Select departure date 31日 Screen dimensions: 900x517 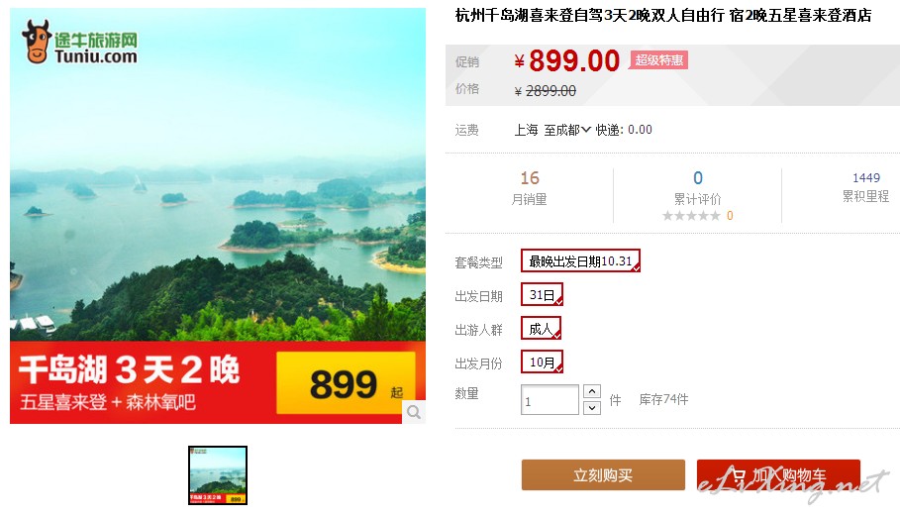click(542, 295)
